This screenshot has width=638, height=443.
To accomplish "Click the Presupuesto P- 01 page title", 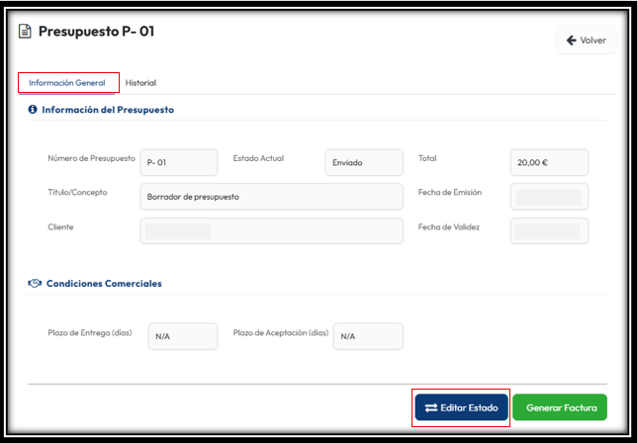I will point(96,32).
